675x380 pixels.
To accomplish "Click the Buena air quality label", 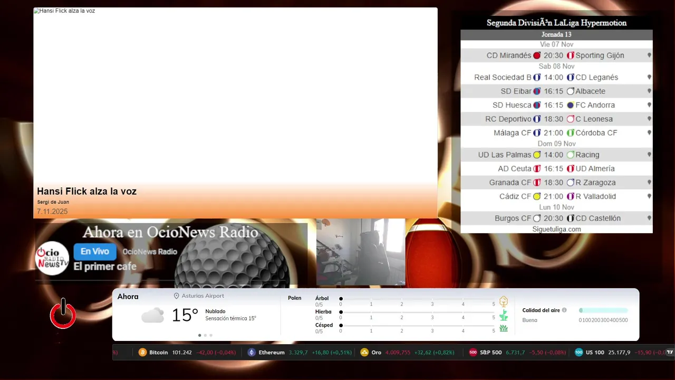I will pos(529,320).
